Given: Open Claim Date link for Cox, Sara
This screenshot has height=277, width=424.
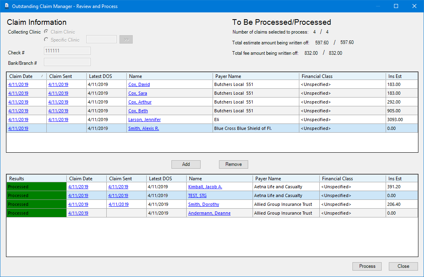Looking at the screenshot, I should 18,93.
